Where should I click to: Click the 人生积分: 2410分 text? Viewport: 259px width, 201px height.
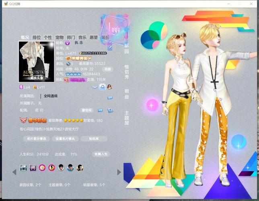pyautogui.click(x=34, y=154)
